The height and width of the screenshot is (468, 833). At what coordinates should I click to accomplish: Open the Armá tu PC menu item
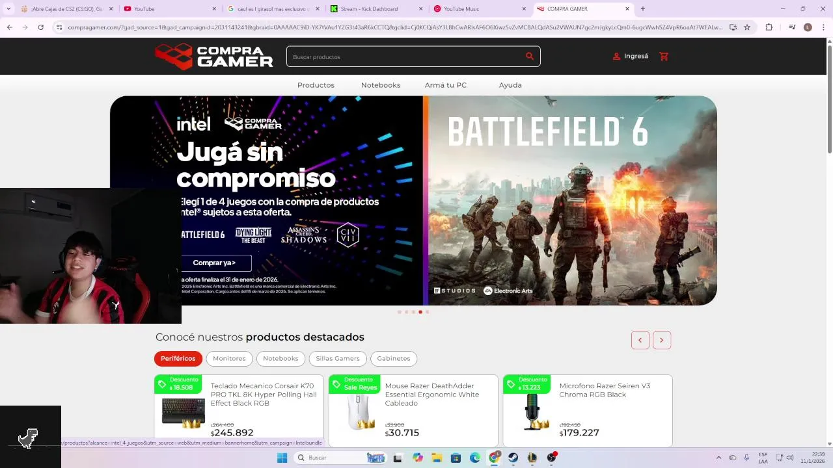point(446,85)
